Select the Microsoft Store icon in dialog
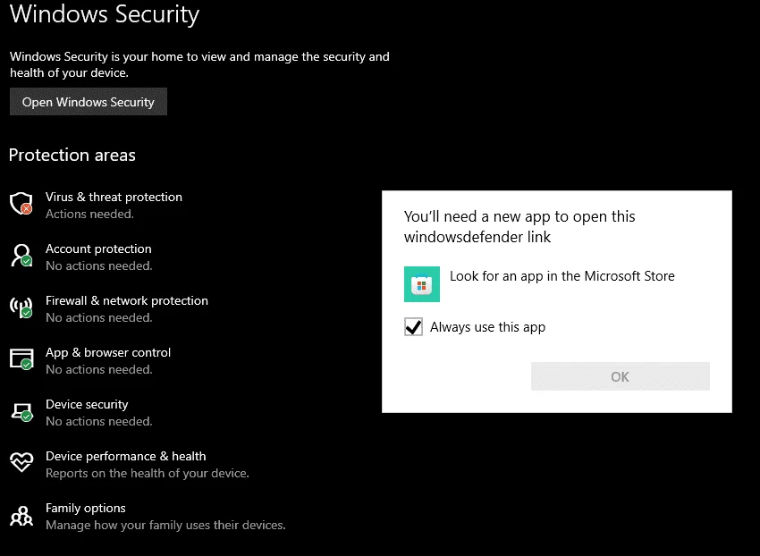 (x=422, y=284)
